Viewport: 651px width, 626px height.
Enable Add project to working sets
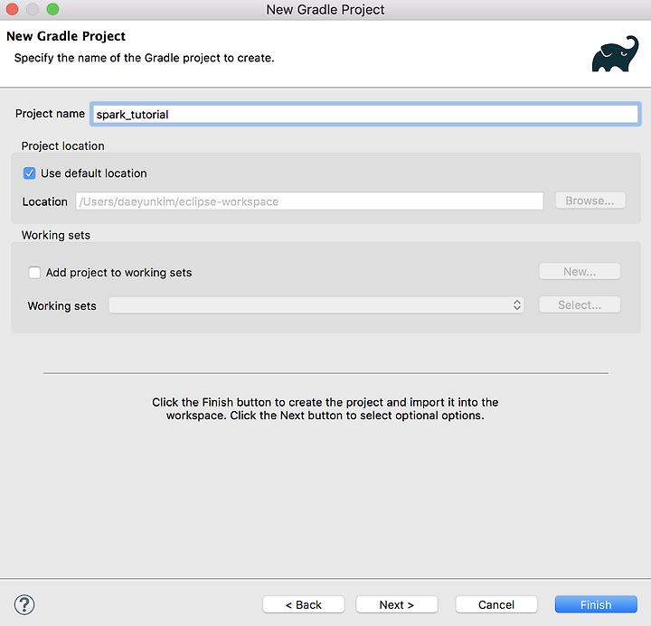pyautogui.click(x=34, y=273)
